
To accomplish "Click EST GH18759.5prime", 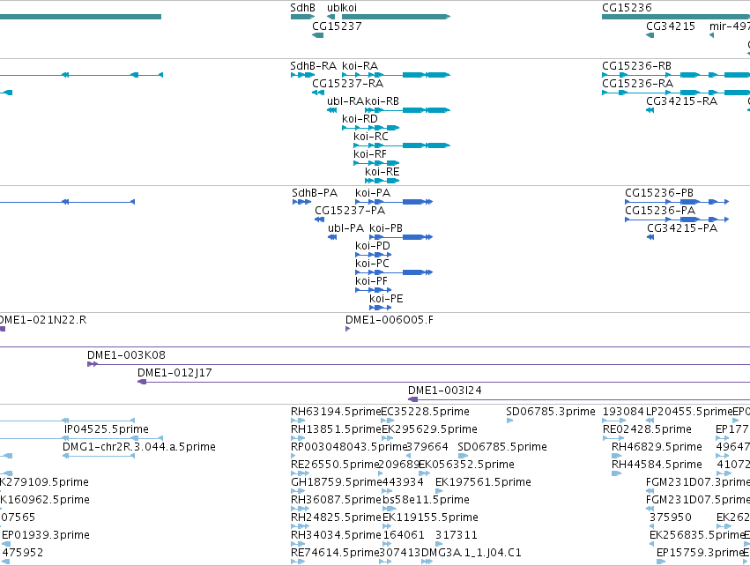I will [337, 482].
